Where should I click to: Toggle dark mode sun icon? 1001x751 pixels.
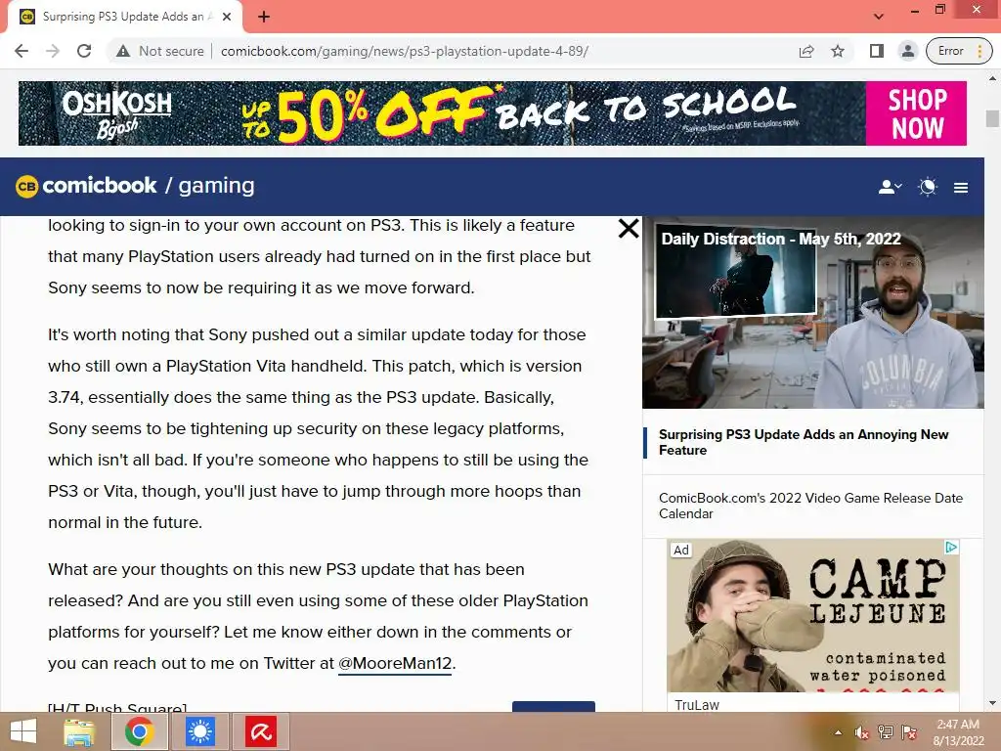point(927,187)
